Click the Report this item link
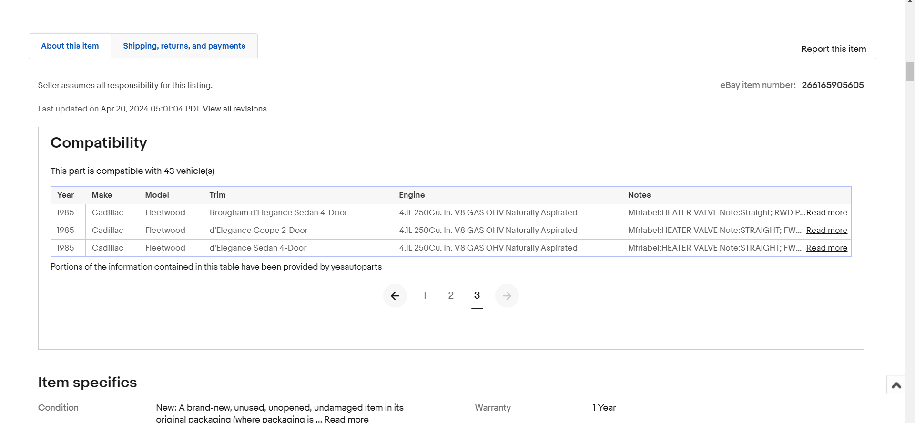Screen dimensions: 915x423 (x=833, y=49)
